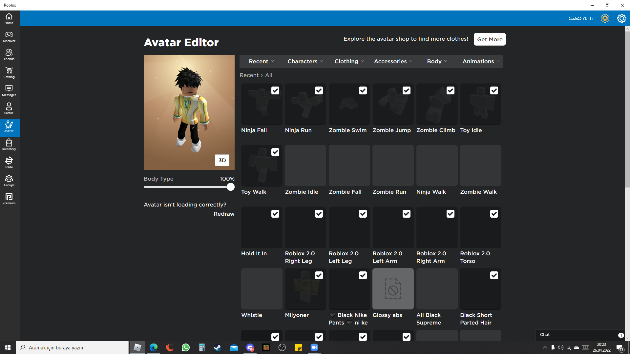
Task: Select the Zombie Walk item
Action: (x=481, y=166)
